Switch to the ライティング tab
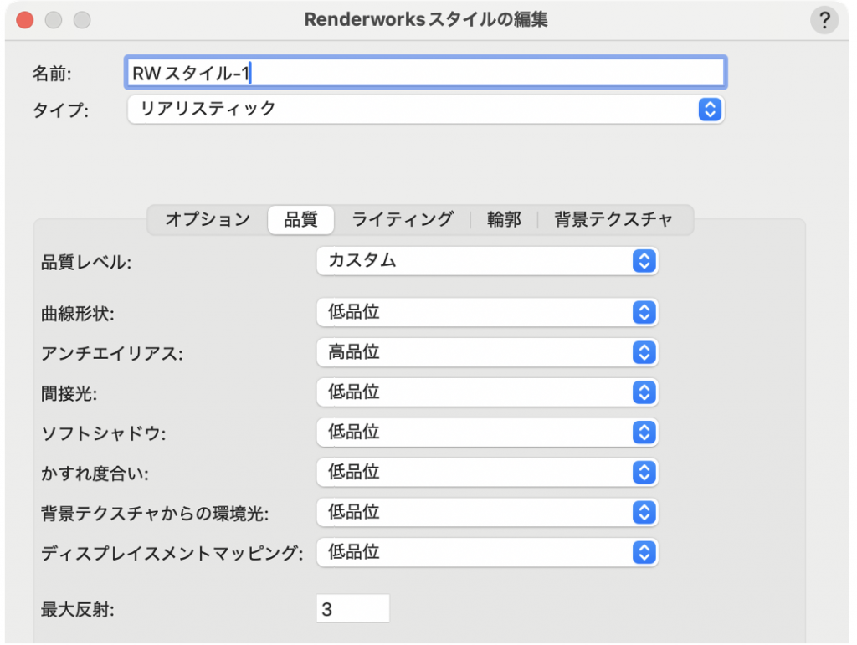 pos(403,219)
